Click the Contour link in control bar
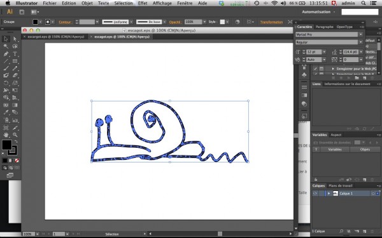 tap(65, 22)
